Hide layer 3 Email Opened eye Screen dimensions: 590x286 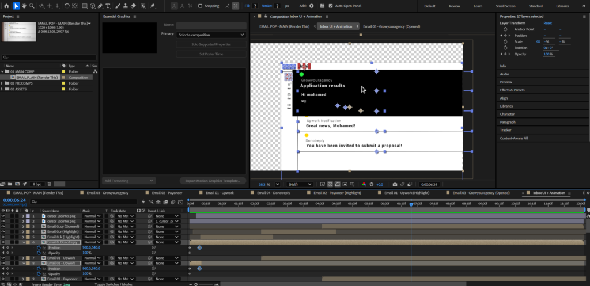pos(3,227)
